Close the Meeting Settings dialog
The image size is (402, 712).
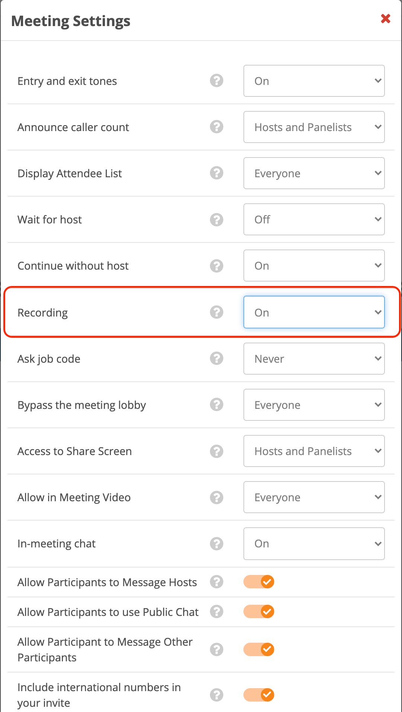tap(386, 19)
